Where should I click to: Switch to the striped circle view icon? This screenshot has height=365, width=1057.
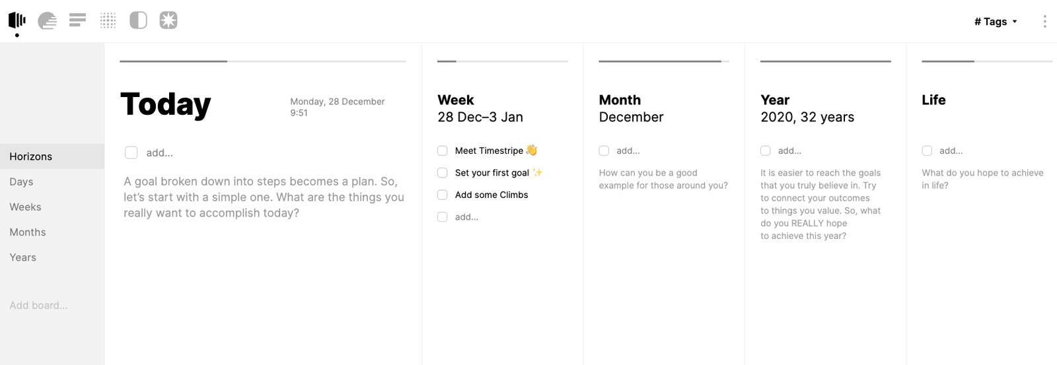(x=47, y=21)
